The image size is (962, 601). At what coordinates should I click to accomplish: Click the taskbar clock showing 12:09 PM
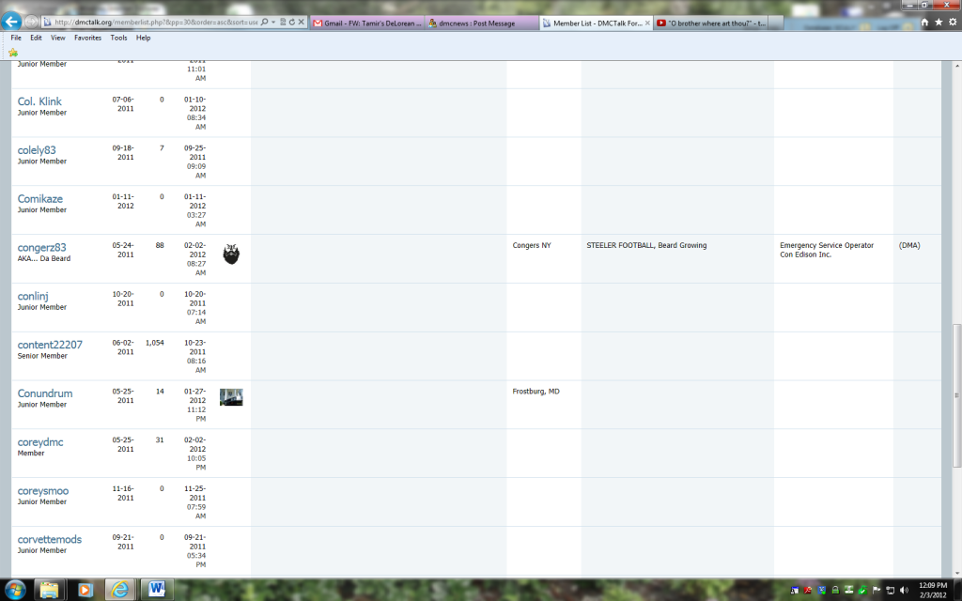(x=933, y=590)
